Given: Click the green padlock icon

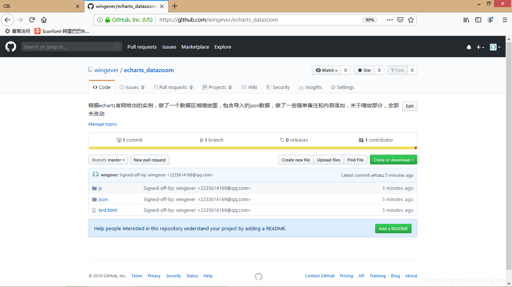Looking at the screenshot, I should coord(108,20).
